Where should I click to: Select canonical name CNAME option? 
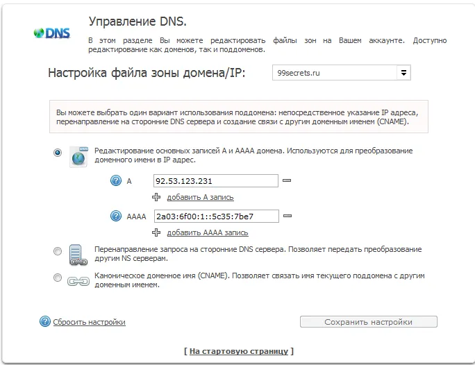(x=58, y=278)
